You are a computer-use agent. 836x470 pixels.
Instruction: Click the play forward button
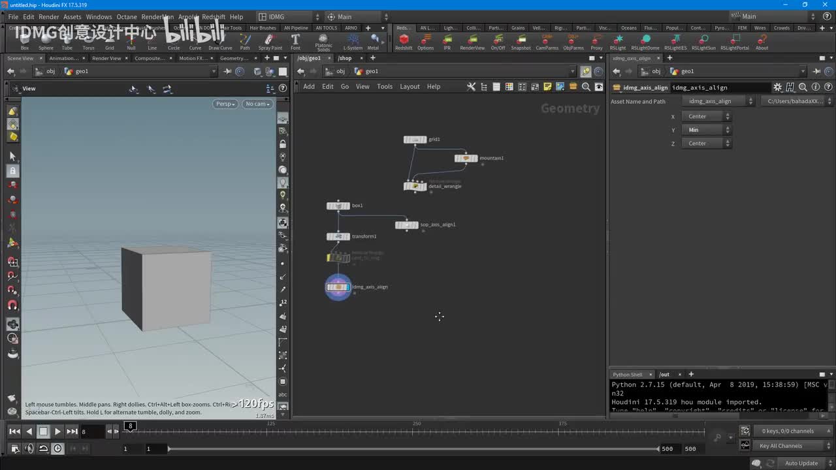click(x=57, y=431)
